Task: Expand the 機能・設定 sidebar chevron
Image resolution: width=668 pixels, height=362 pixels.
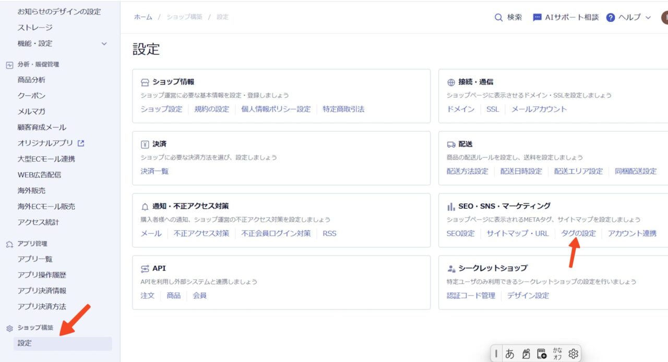Action: click(x=104, y=44)
